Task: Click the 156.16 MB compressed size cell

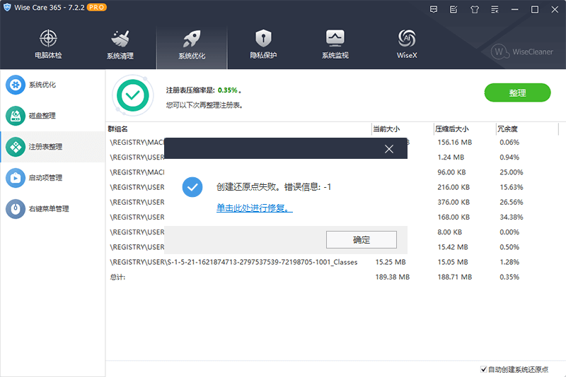Action: pos(454,142)
